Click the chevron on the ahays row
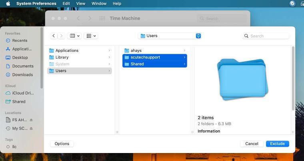The height and width of the screenshot is (161, 304). click(x=184, y=51)
